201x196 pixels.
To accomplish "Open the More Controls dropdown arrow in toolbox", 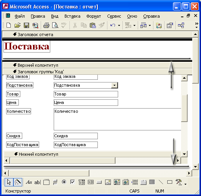I will coord(185,184).
